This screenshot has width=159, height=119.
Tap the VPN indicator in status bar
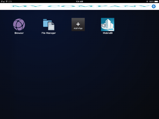10,1
